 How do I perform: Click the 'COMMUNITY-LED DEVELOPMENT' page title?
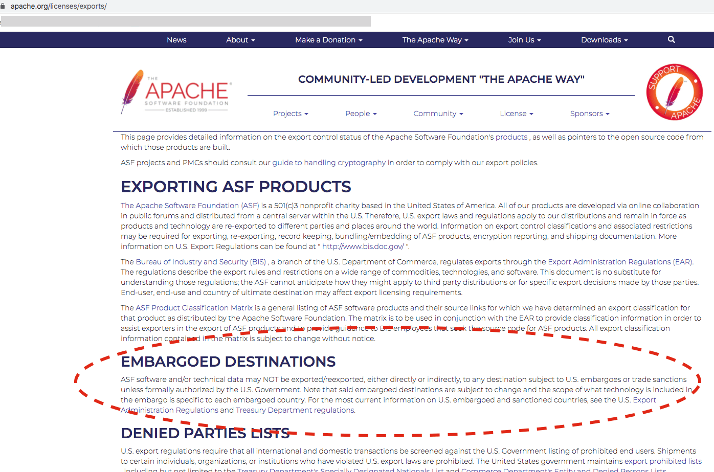(x=441, y=79)
